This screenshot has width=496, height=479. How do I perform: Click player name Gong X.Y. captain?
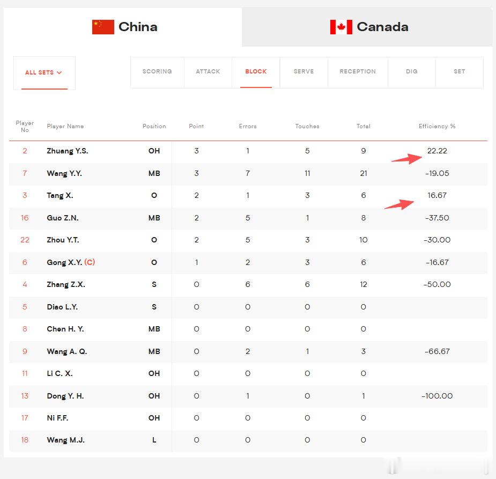pos(71,262)
